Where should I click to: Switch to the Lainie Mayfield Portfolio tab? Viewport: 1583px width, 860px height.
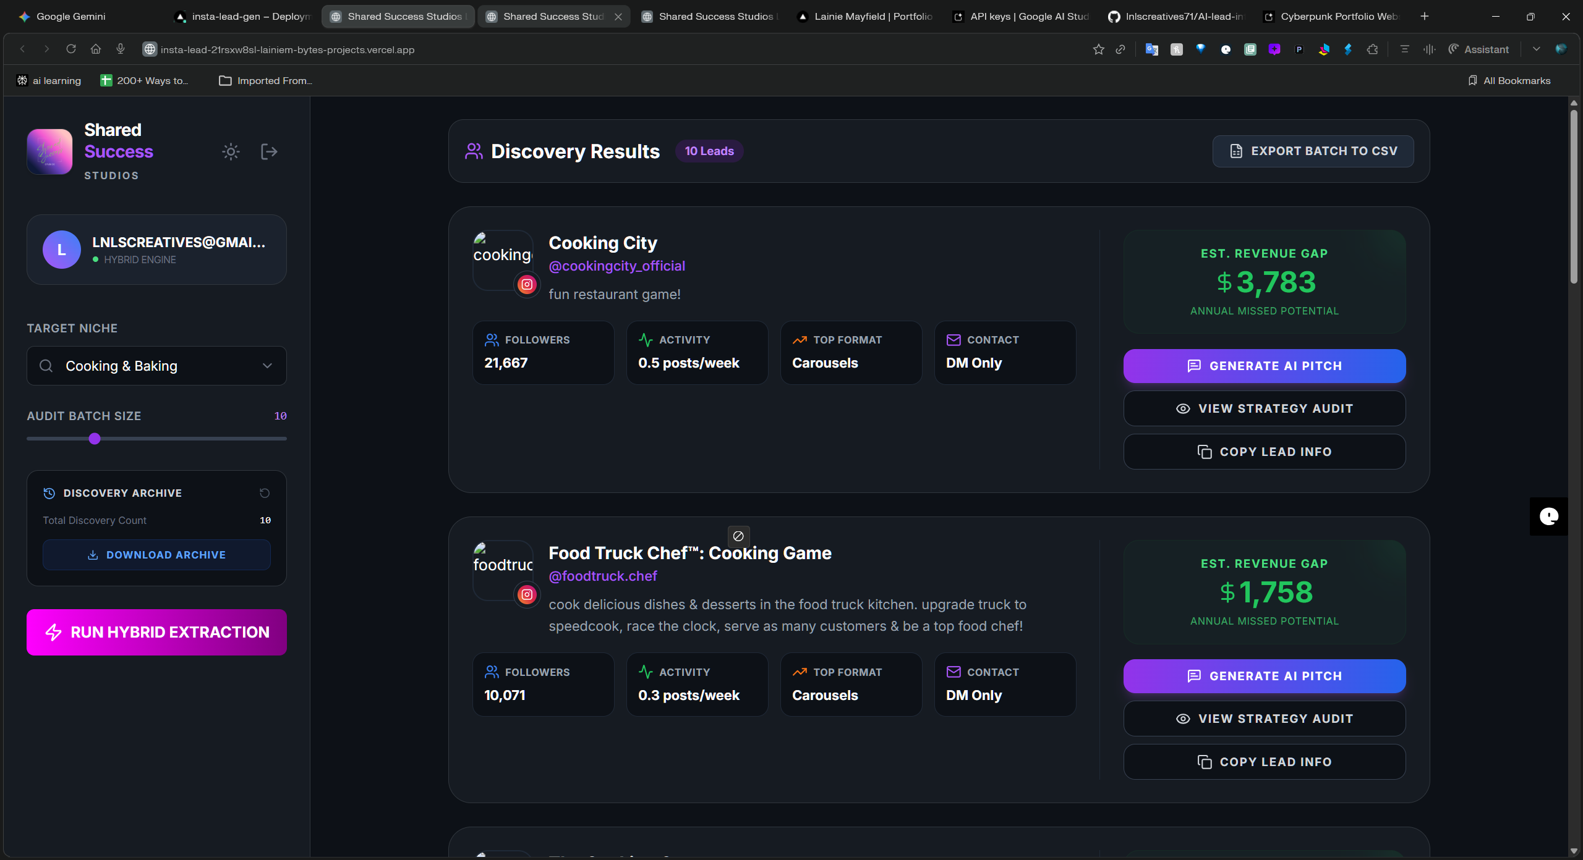(x=866, y=17)
